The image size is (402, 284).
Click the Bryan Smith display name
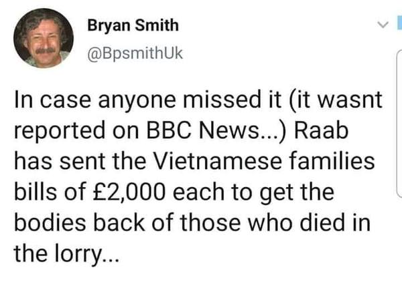tap(133, 25)
